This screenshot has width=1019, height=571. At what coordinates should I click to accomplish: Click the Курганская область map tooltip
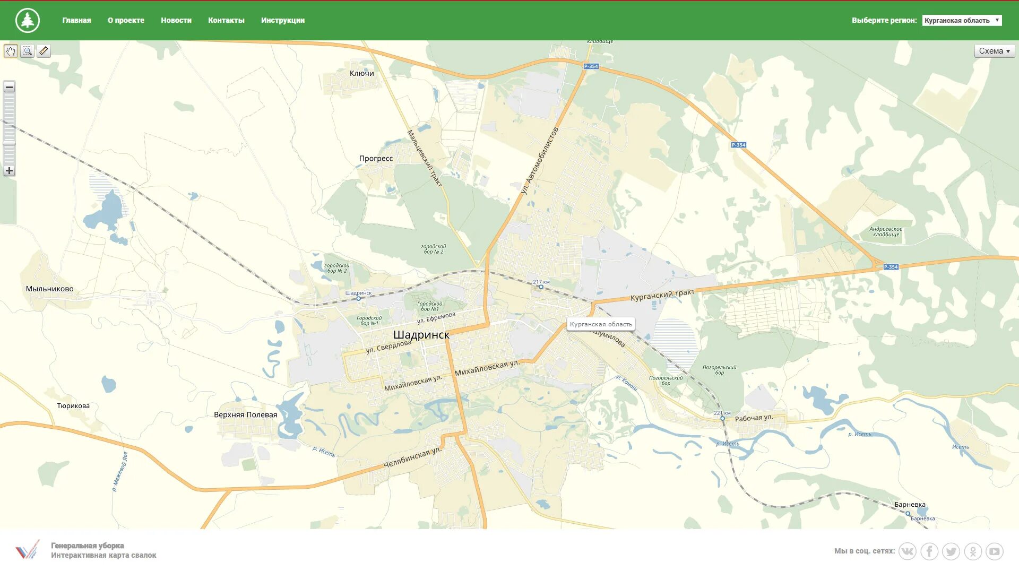pyautogui.click(x=601, y=324)
